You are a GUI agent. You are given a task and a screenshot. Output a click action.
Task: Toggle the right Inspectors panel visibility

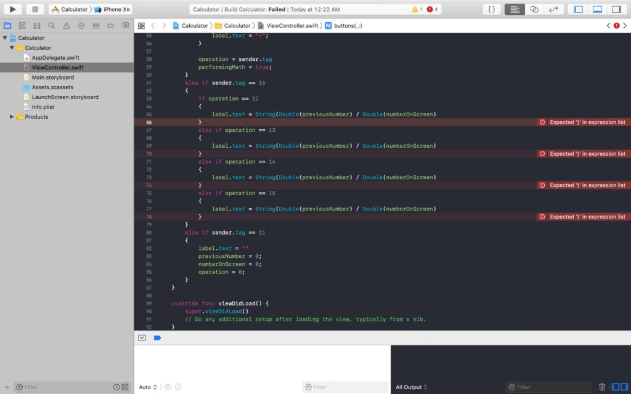point(616,9)
